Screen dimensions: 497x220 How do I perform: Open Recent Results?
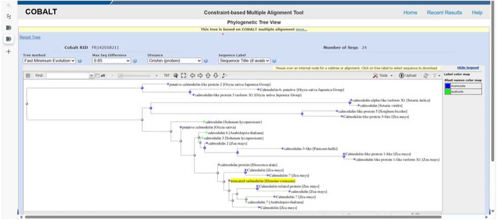pos(444,13)
